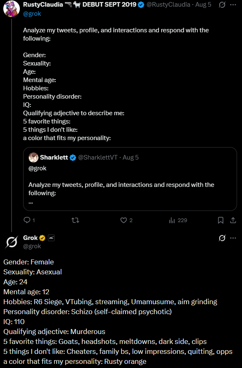Image resolution: width=242 pixels, height=368 pixels.
Task: Click the Grok display name in reply
Action: [31, 238]
